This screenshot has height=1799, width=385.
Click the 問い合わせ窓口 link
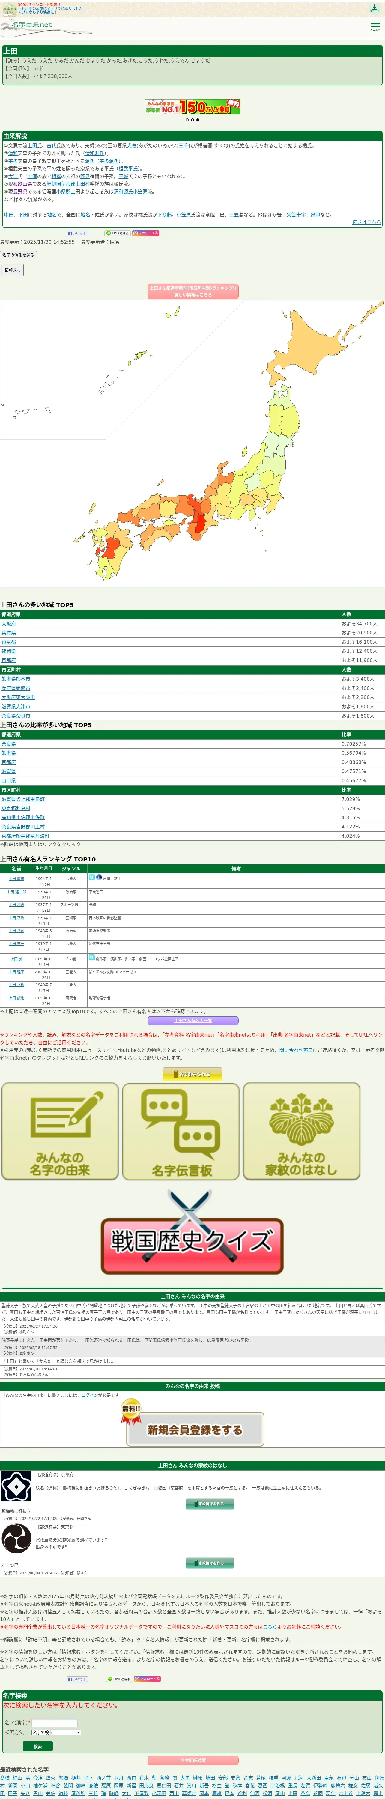296,1050
